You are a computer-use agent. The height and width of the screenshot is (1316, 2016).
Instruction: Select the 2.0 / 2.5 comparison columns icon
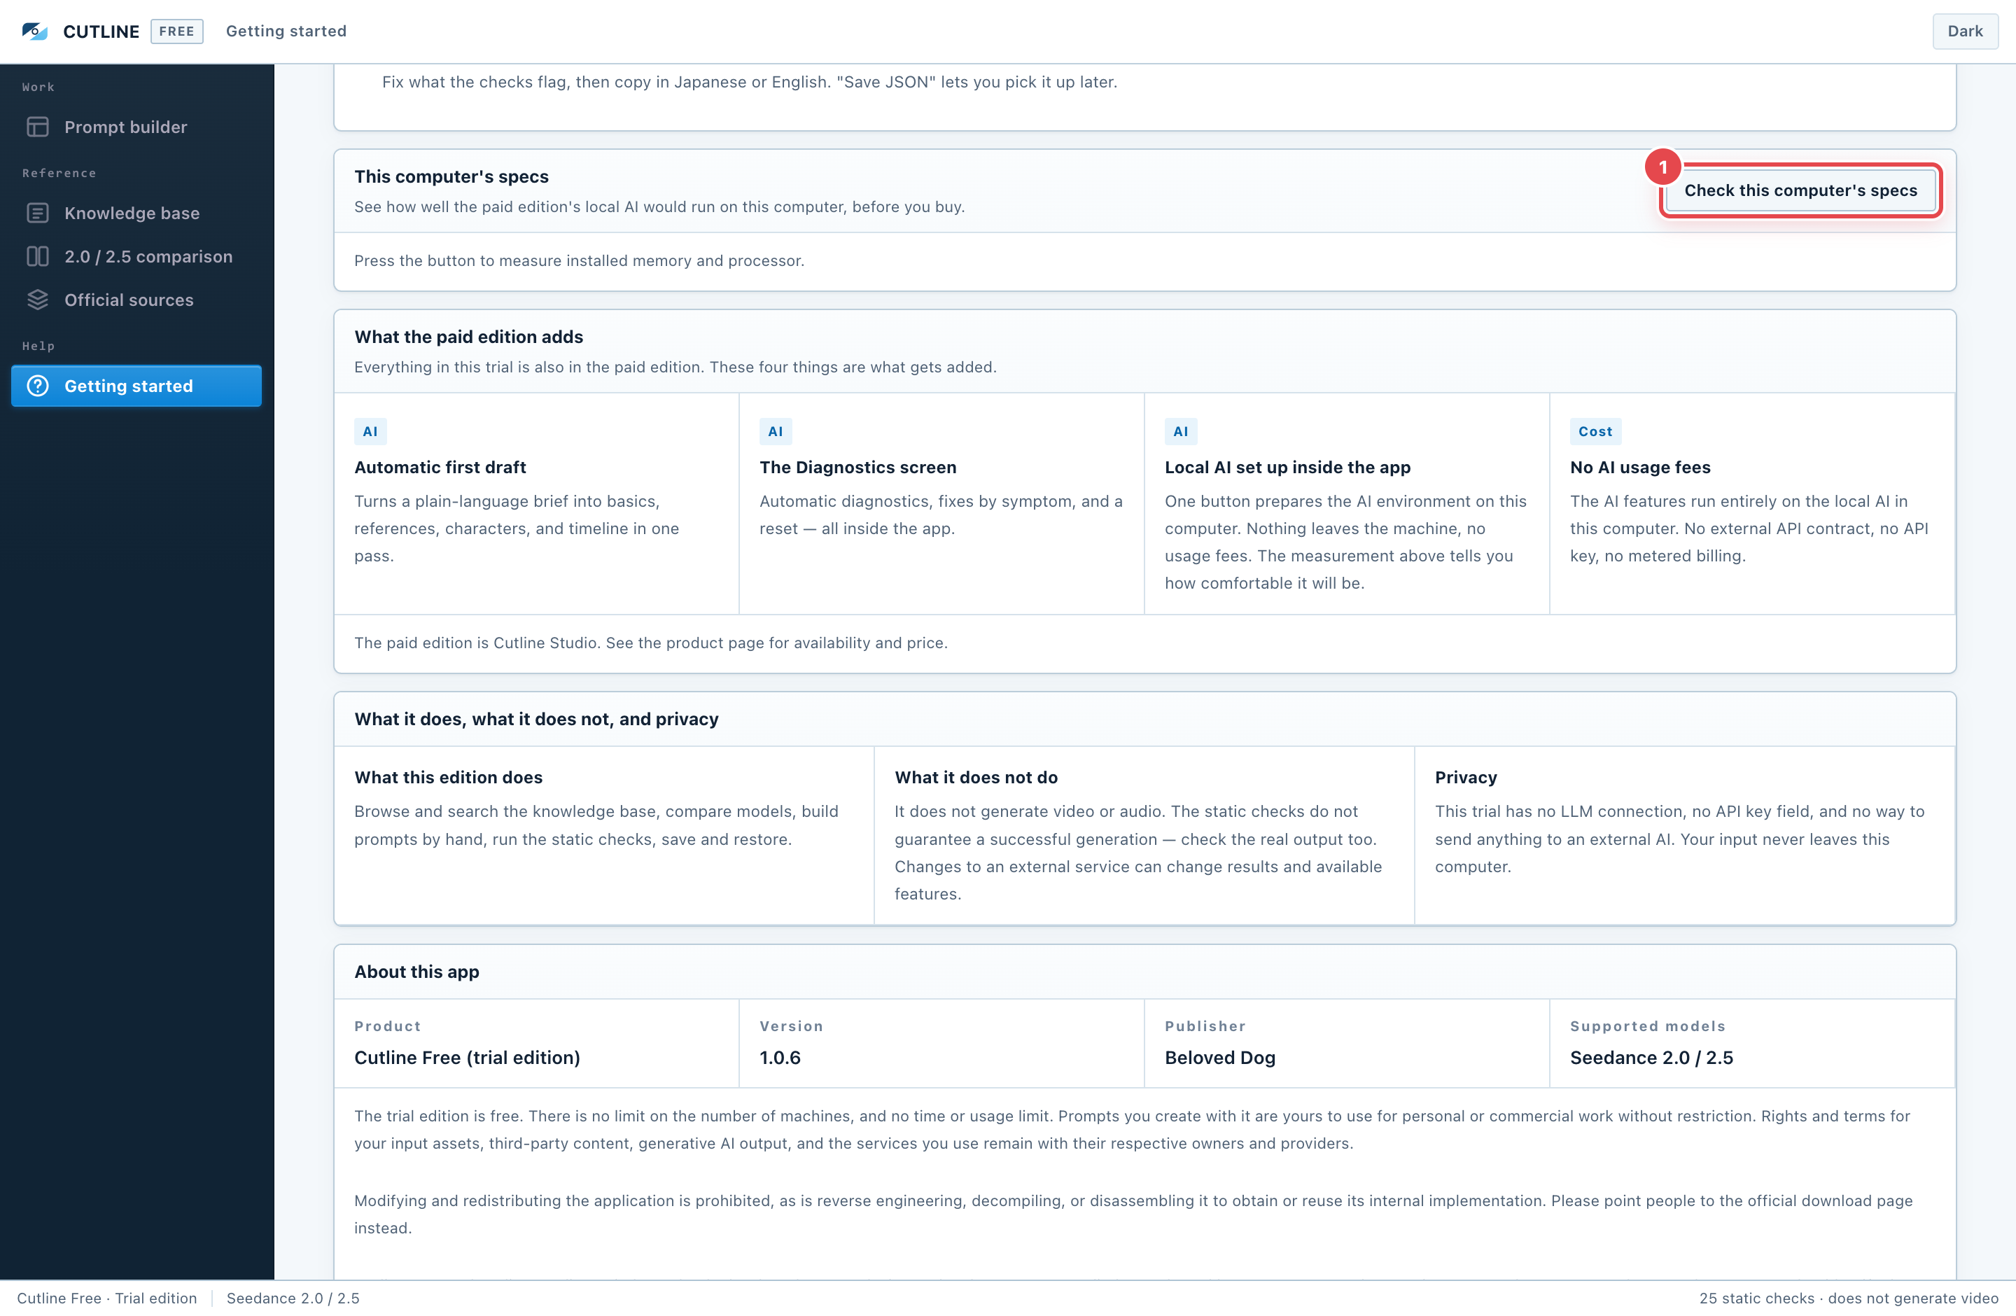[37, 257]
